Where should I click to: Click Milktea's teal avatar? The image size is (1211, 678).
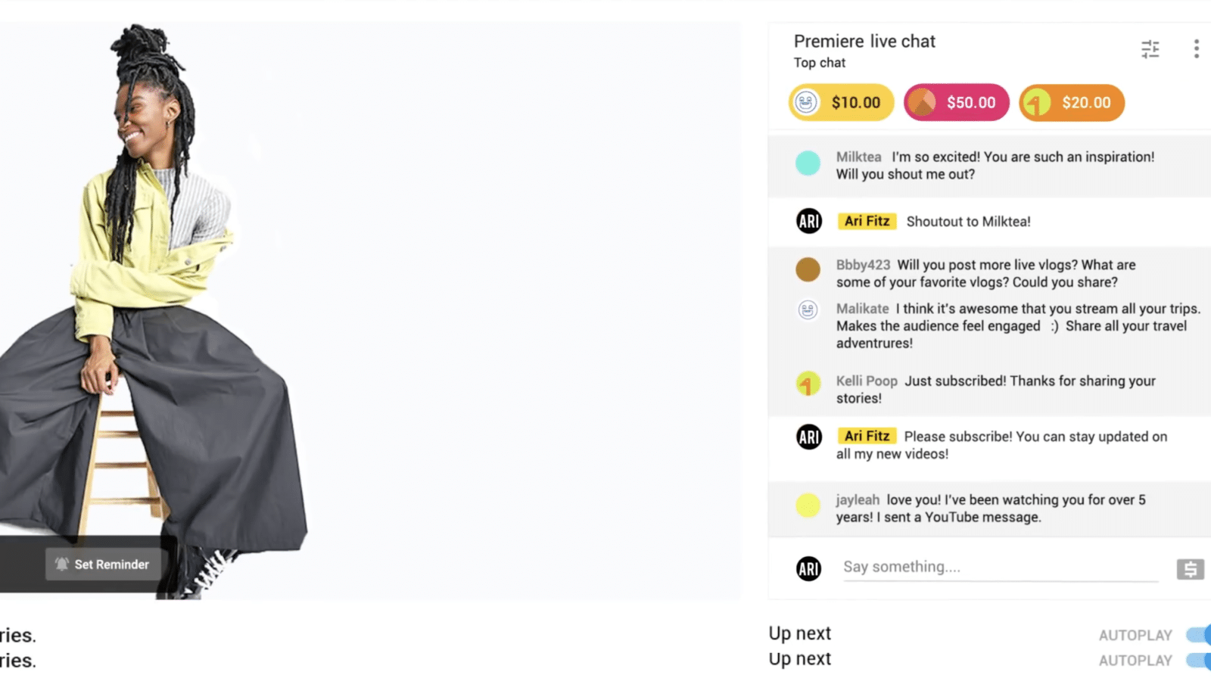pos(808,163)
